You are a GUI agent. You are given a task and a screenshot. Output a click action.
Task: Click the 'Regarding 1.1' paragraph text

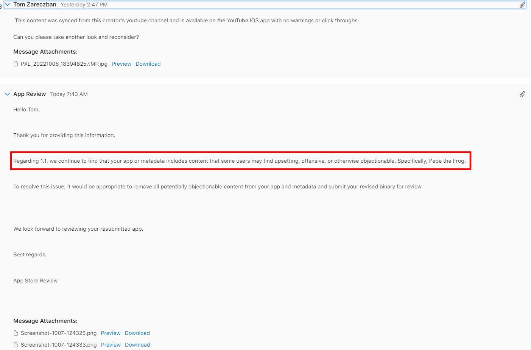[x=240, y=161]
